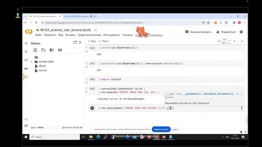
Task: Open the table of contents sidebar icon
Action: pyautogui.click(x=26, y=43)
